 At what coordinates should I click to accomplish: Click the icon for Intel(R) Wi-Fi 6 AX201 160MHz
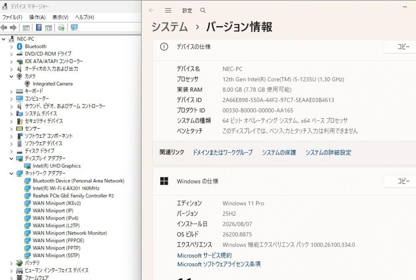[x=27, y=188]
